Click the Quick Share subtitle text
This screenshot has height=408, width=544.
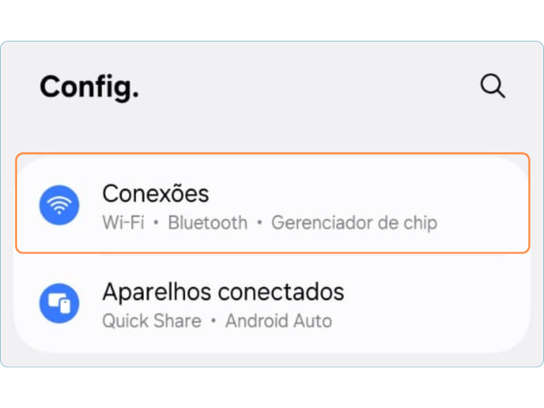[x=152, y=321]
